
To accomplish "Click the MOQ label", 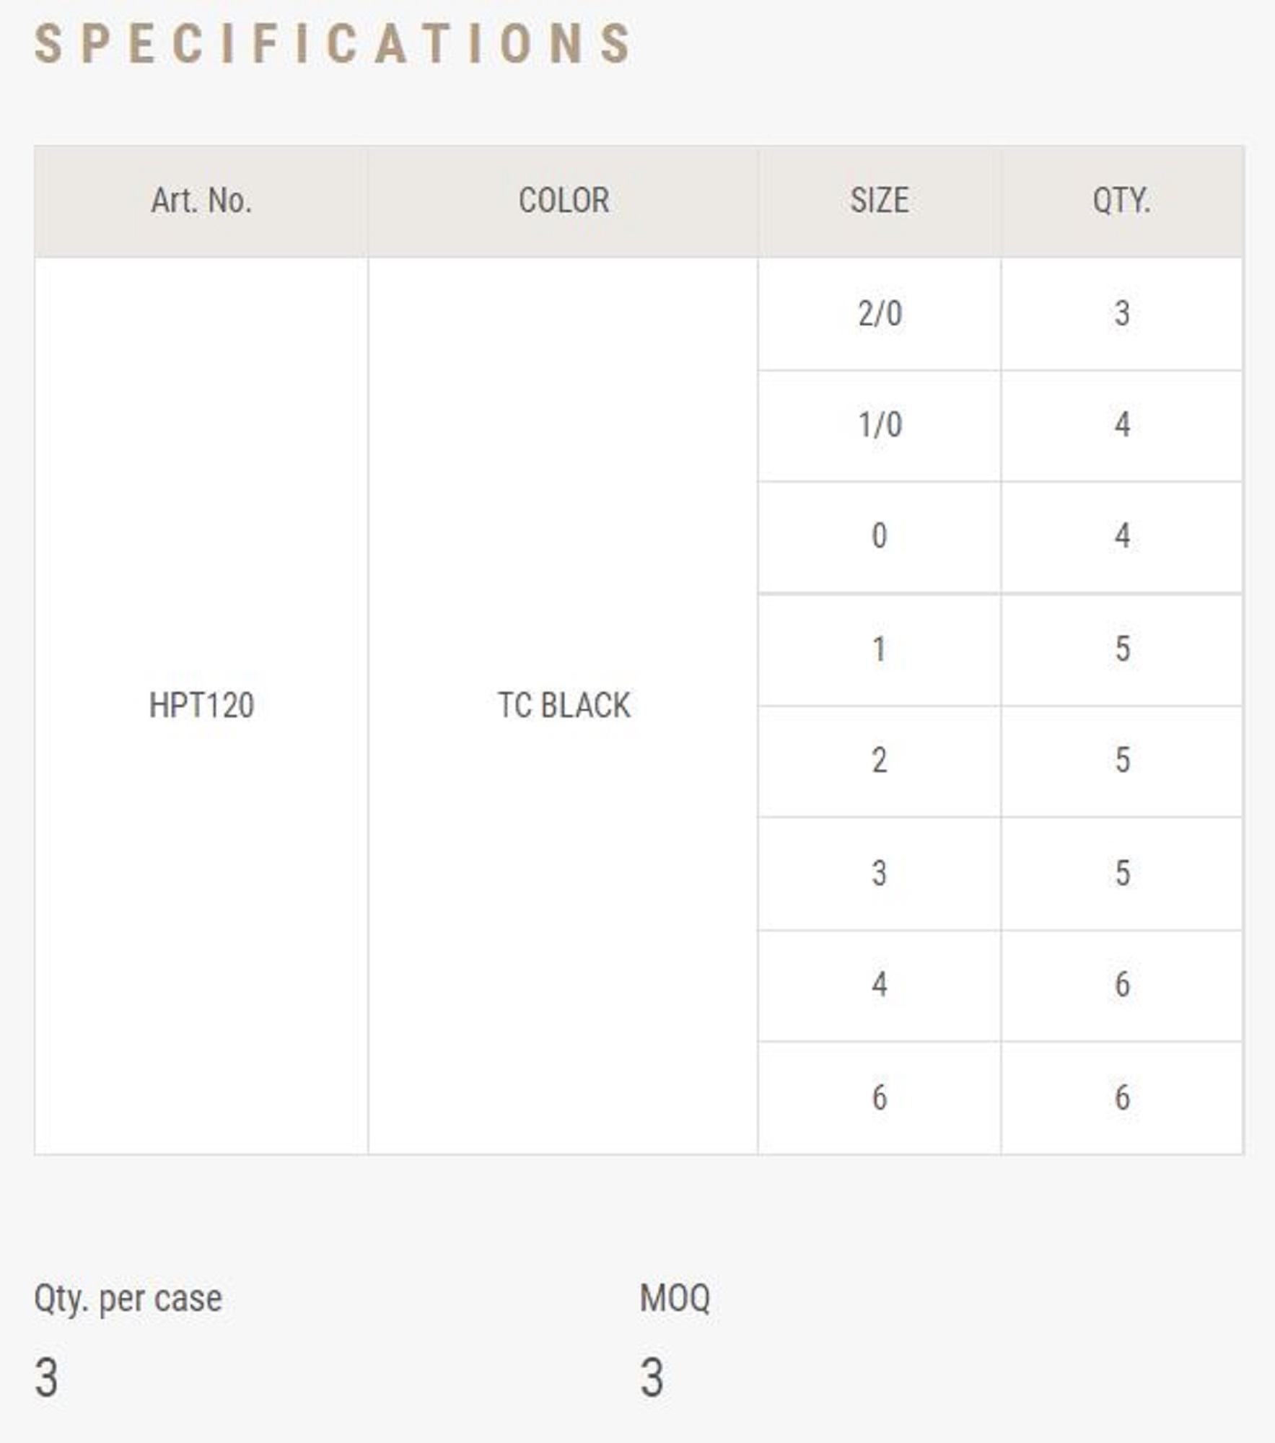I will tap(675, 1299).
